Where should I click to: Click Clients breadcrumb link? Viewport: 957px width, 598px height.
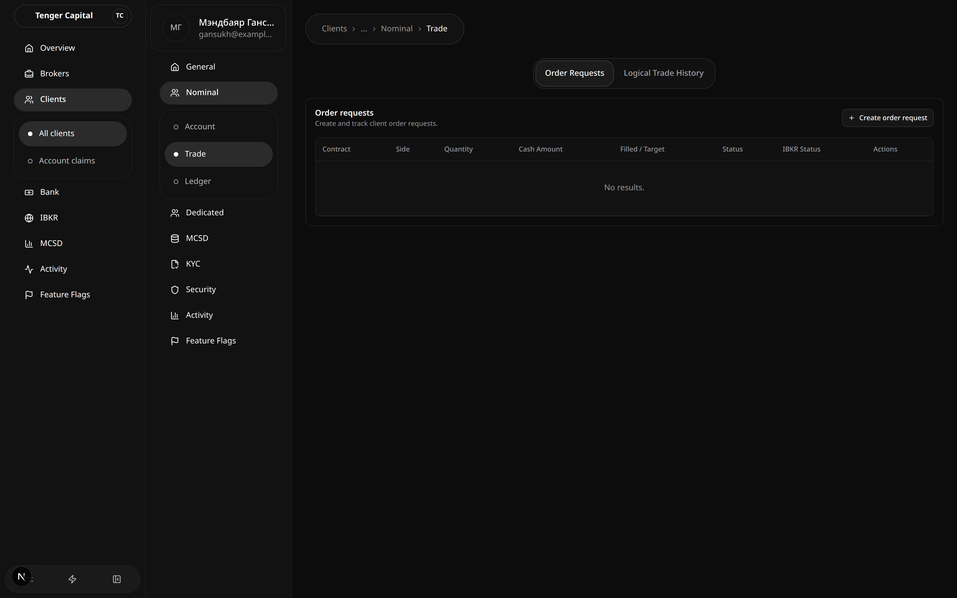tap(334, 29)
